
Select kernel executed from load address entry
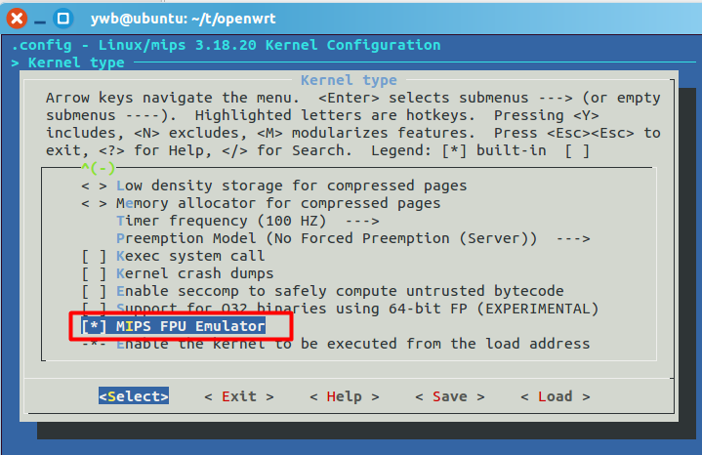pyautogui.click(x=336, y=344)
